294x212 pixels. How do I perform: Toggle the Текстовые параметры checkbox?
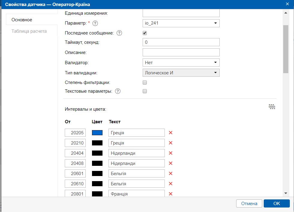[x=145, y=91]
